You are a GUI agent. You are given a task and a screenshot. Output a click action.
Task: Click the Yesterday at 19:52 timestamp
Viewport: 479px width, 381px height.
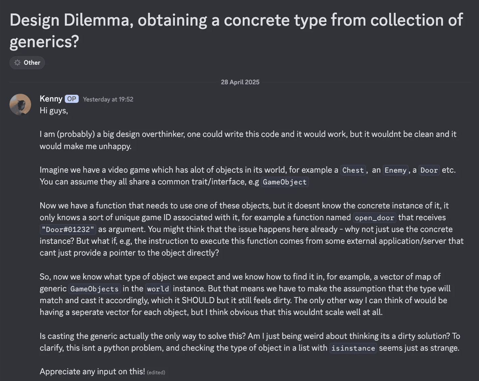[108, 99]
